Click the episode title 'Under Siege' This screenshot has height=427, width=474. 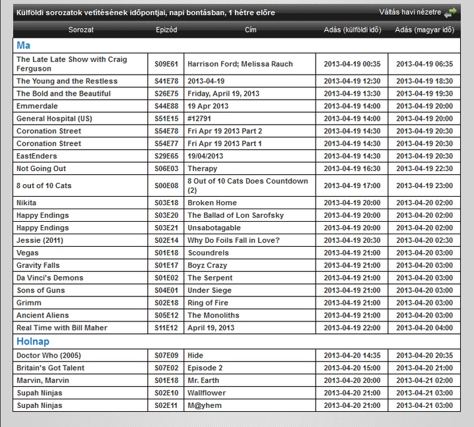pyautogui.click(x=209, y=290)
